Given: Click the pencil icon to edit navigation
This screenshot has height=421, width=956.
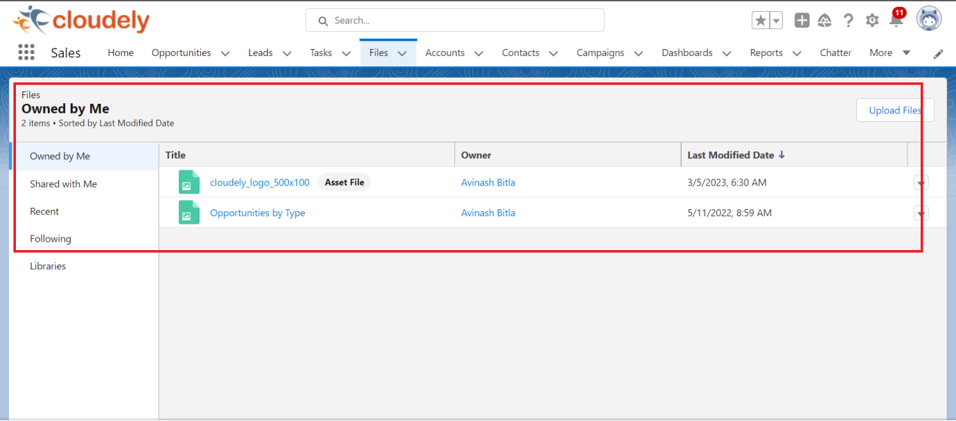Looking at the screenshot, I should tap(938, 53).
